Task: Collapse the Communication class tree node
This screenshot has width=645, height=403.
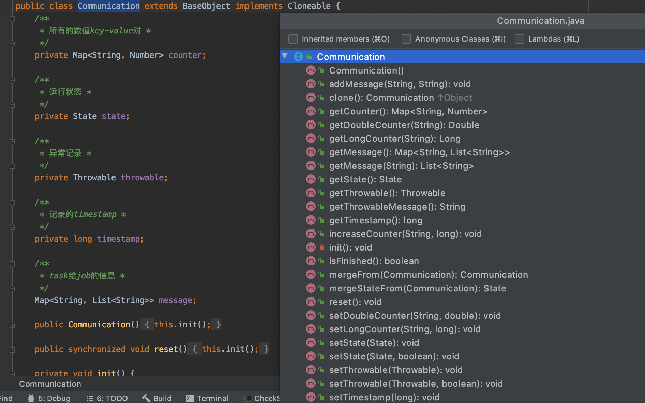Action: (x=285, y=56)
